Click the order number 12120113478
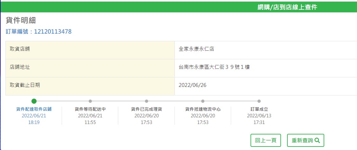The height and width of the screenshot is (150, 357). (x=53, y=32)
